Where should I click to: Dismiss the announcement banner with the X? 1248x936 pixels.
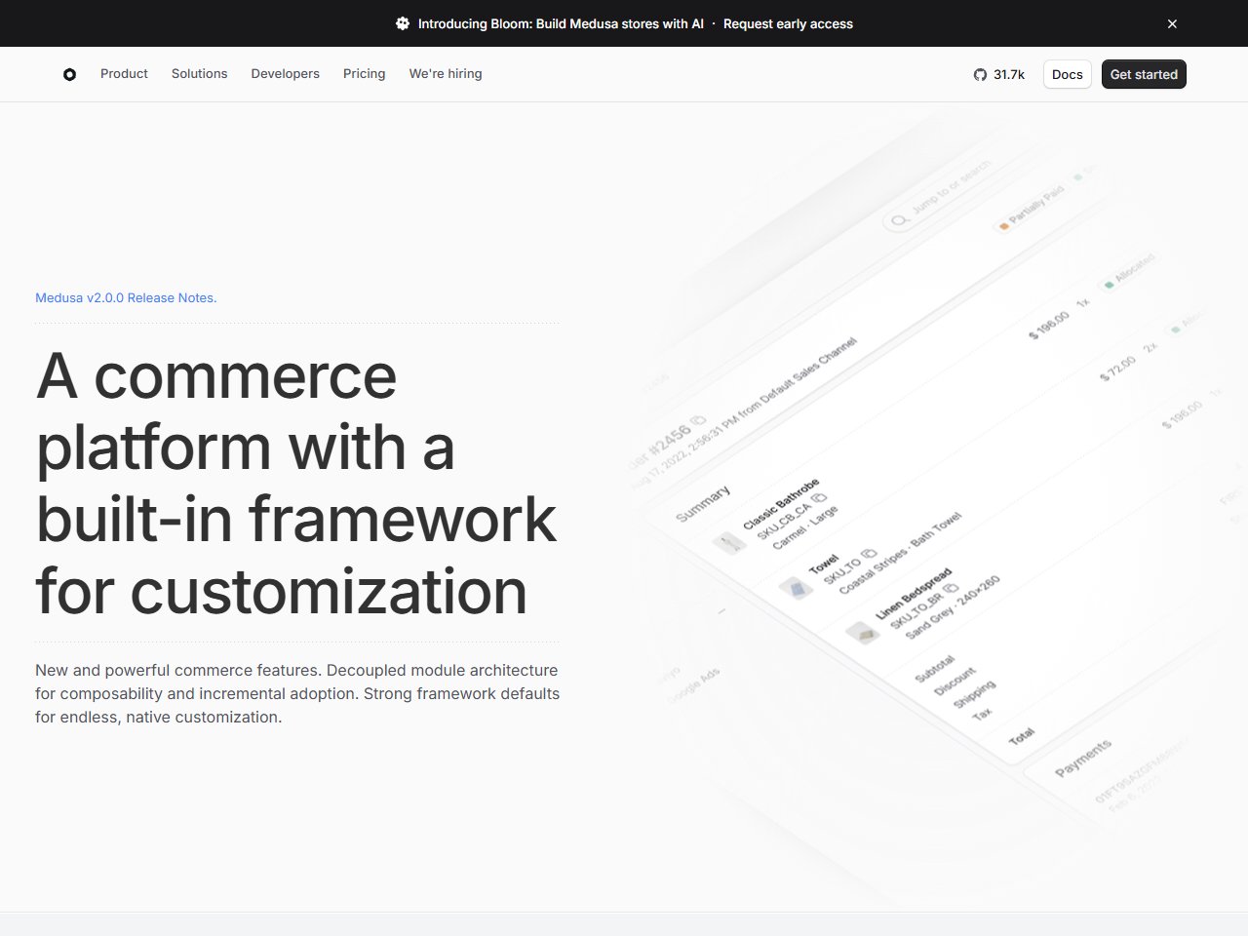(1172, 23)
